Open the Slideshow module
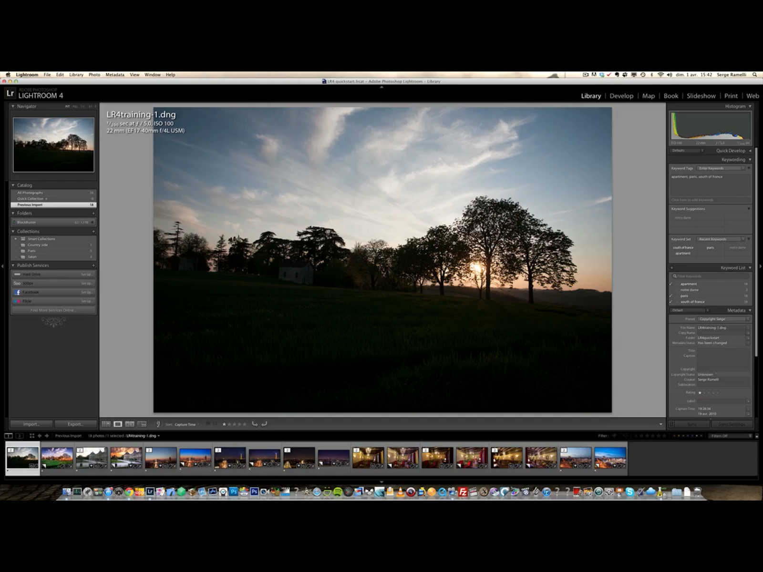 point(701,96)
